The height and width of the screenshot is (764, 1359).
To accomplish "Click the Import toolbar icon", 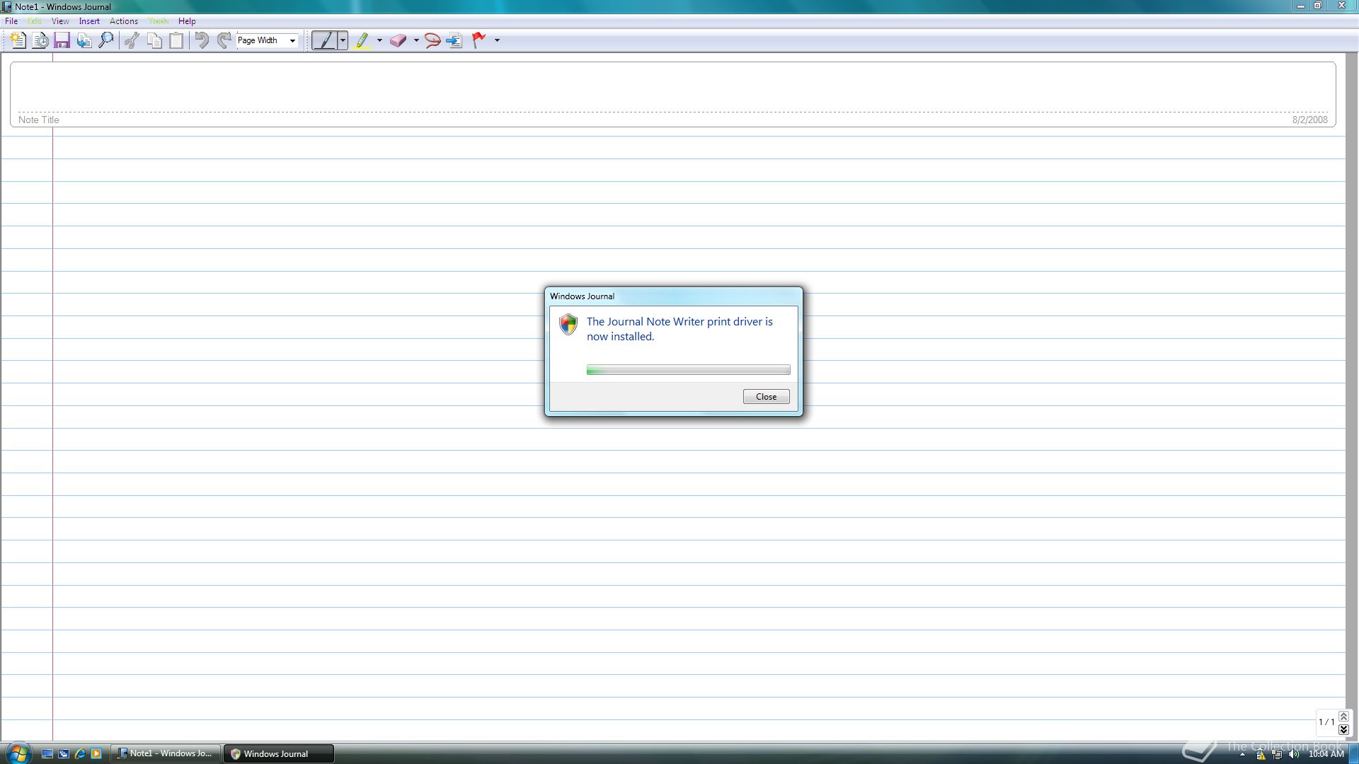I will point(84,40).
